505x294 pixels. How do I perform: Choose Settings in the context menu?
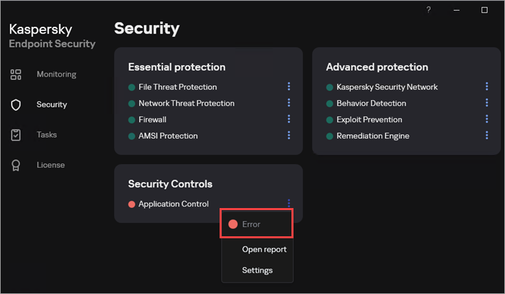pyautogui.click(x=257, y=271)
